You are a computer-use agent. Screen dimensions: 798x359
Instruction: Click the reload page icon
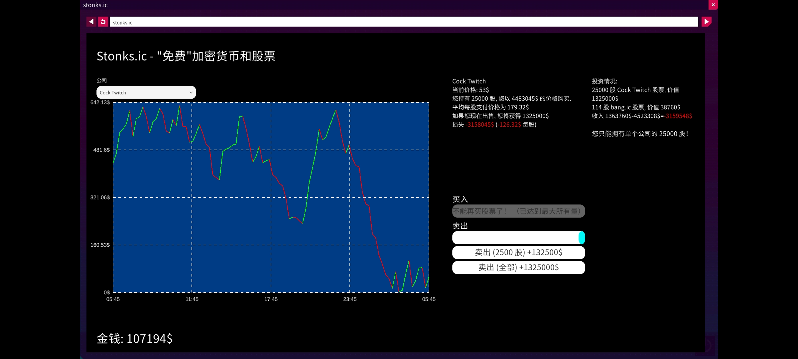[x=103, y=22]
